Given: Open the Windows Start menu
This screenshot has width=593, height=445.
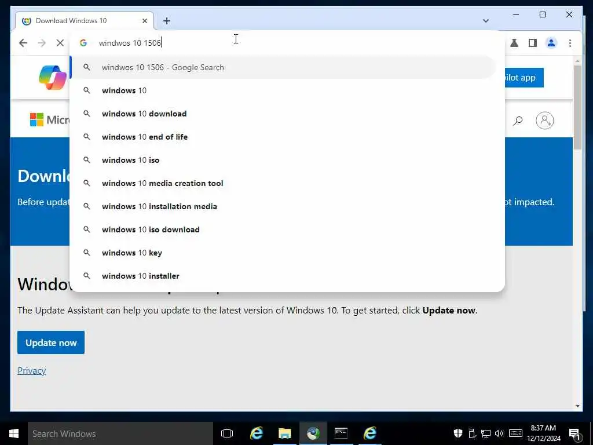Looking at the screenshot, I should [14, 433].
